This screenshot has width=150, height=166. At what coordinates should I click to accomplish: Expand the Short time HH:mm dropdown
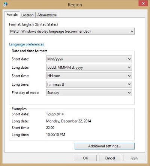click(89, 76)
